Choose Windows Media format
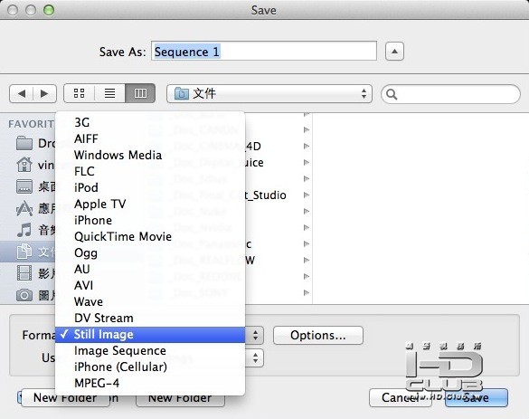 click(x=150, y=155)
